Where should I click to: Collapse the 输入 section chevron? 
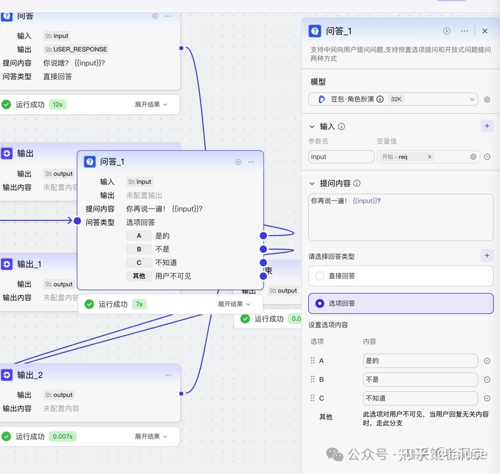pos(313,126)
